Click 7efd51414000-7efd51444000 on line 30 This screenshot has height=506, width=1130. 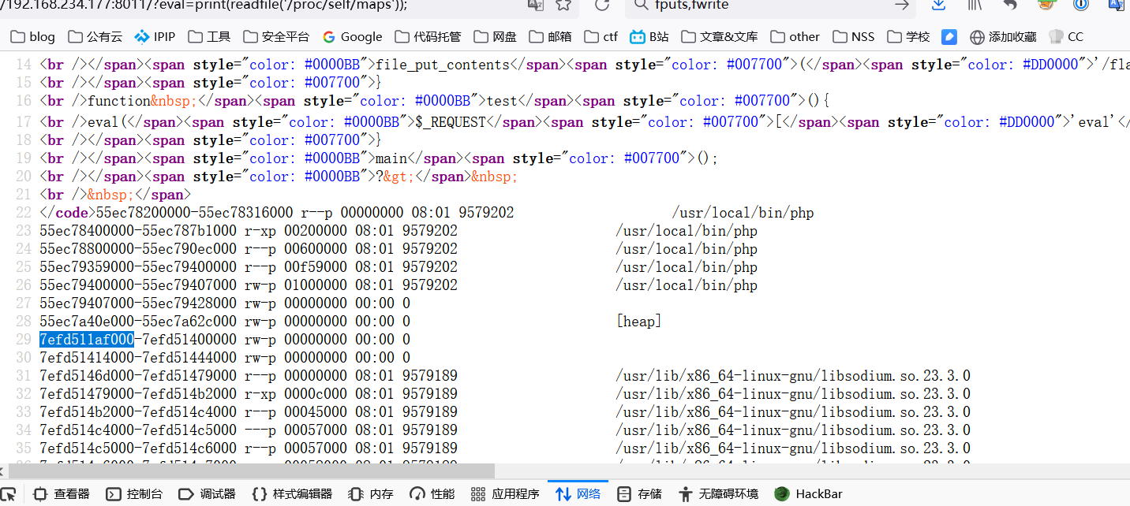point(138,358)
